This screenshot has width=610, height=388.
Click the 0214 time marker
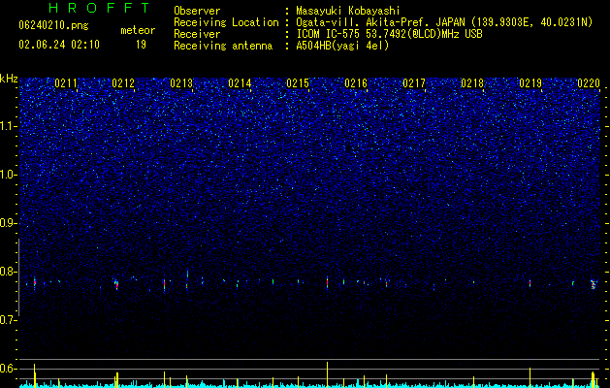(x=240, y=83)
